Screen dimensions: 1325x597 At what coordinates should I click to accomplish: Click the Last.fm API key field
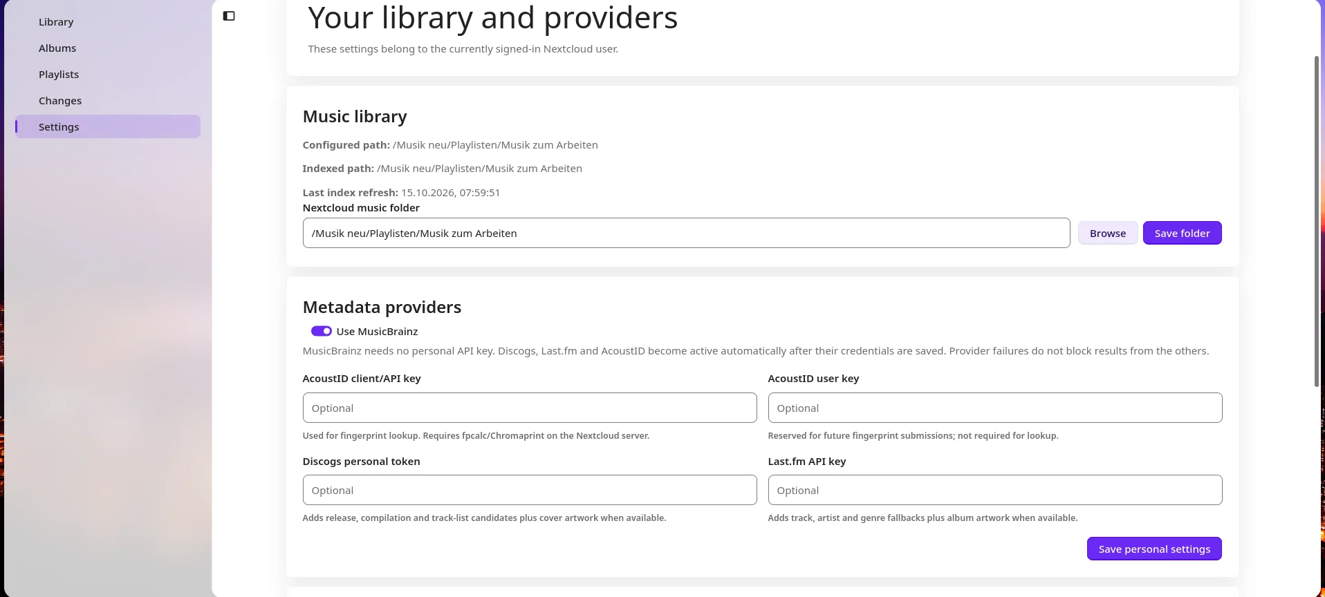pyautogui.click(x=994, y=490)
